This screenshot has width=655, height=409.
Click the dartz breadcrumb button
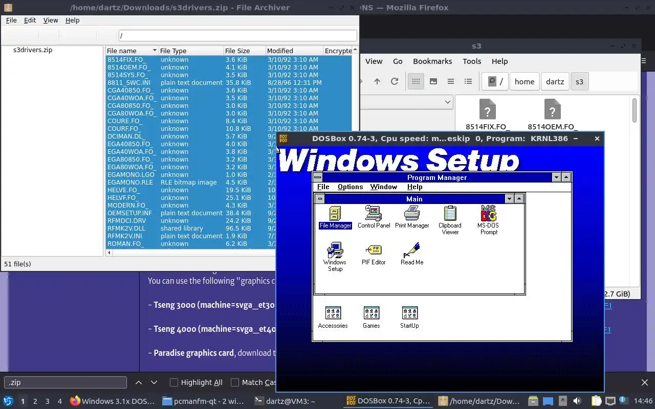(x=555, y=81)
